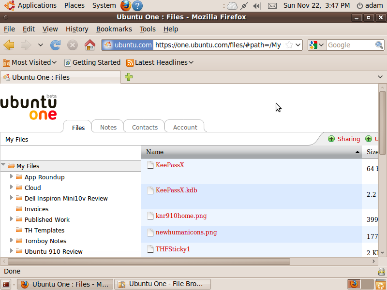Screen dimensions: 387x290
Task: Click the clock showing Sun Nov 22
Action: 316,5
